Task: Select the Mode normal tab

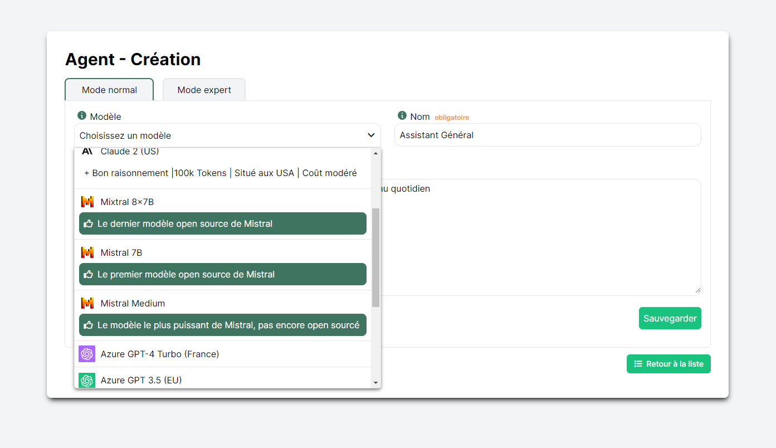Action: tap(109, 90)
